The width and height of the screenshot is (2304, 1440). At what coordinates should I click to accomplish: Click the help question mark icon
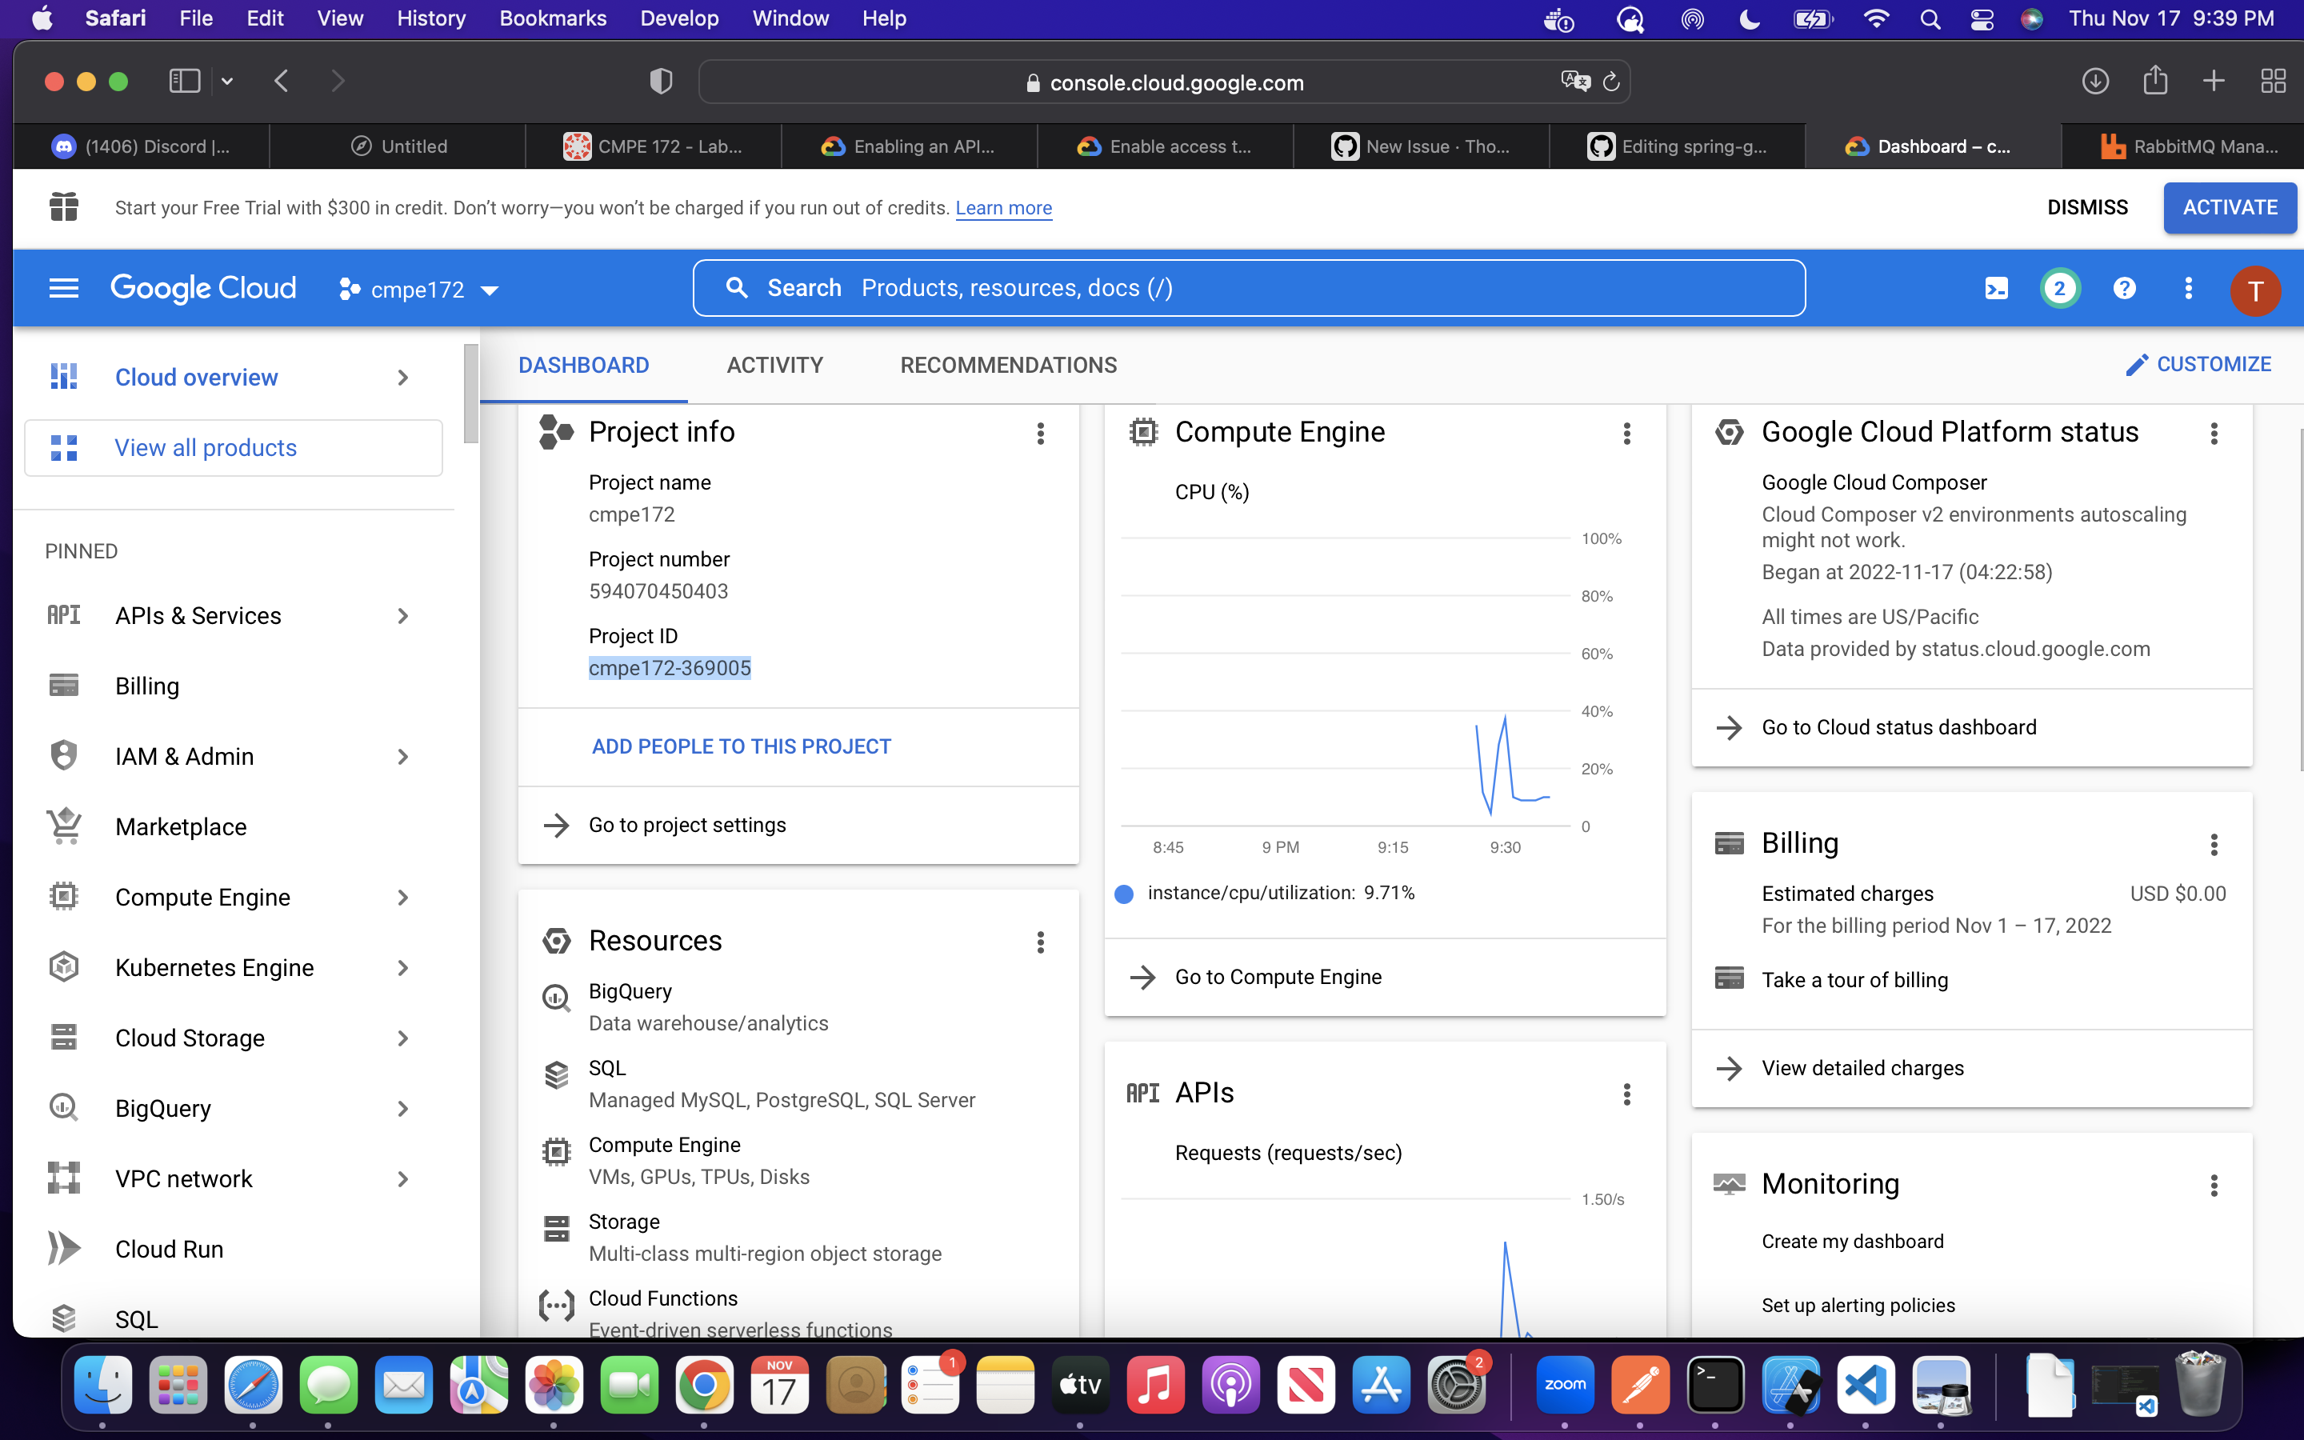coord(2124,289)
